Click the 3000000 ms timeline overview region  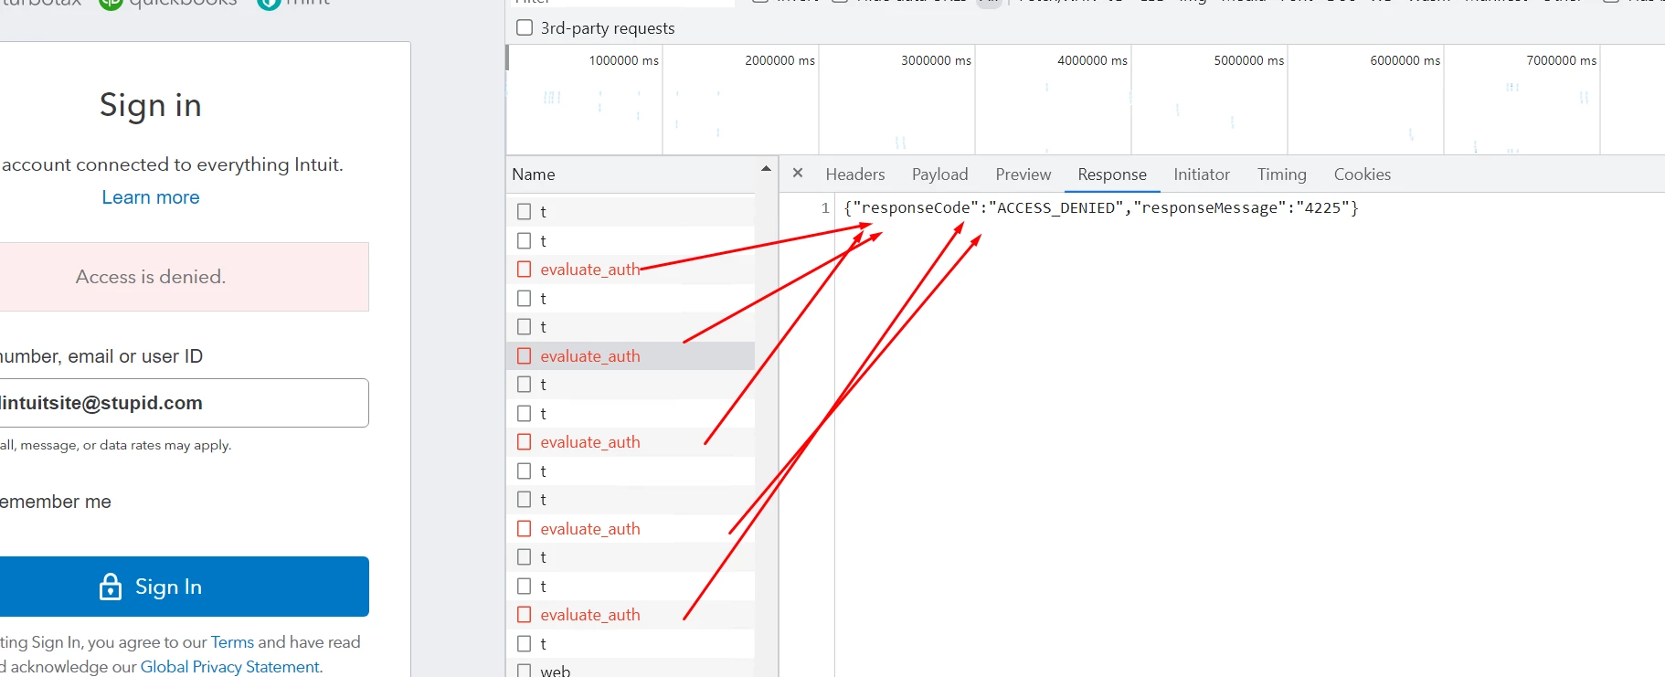(x=896, y=100)
